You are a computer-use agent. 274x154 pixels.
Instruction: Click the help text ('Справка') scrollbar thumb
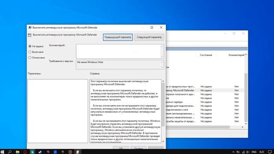click(163, 104)
